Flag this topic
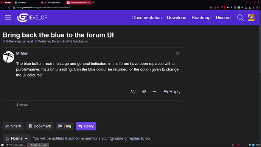Image resolution: width=261 pixels, height=147 pixels. 65,126
